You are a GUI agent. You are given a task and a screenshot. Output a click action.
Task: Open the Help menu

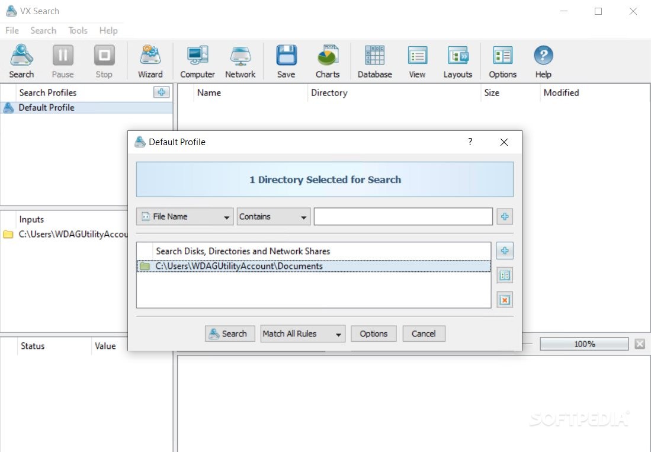[x=108, y=31]
